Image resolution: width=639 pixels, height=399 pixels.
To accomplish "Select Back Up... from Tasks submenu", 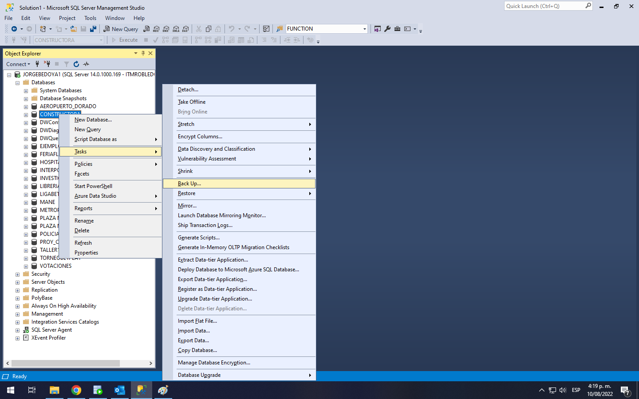I will pos(239,184).
